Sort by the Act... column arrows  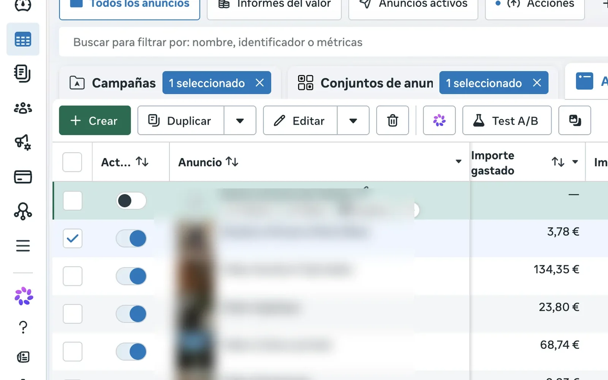point(142,162)
